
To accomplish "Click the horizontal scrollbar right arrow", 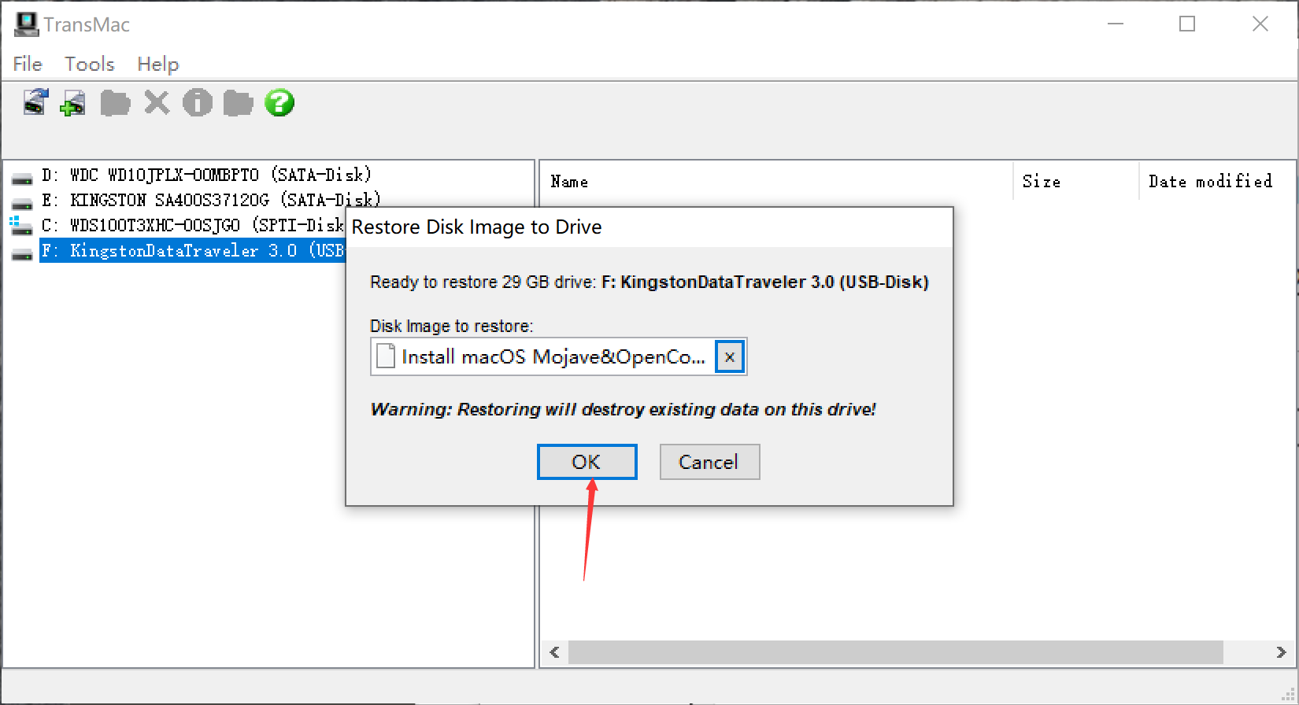I will [1281, 652].
